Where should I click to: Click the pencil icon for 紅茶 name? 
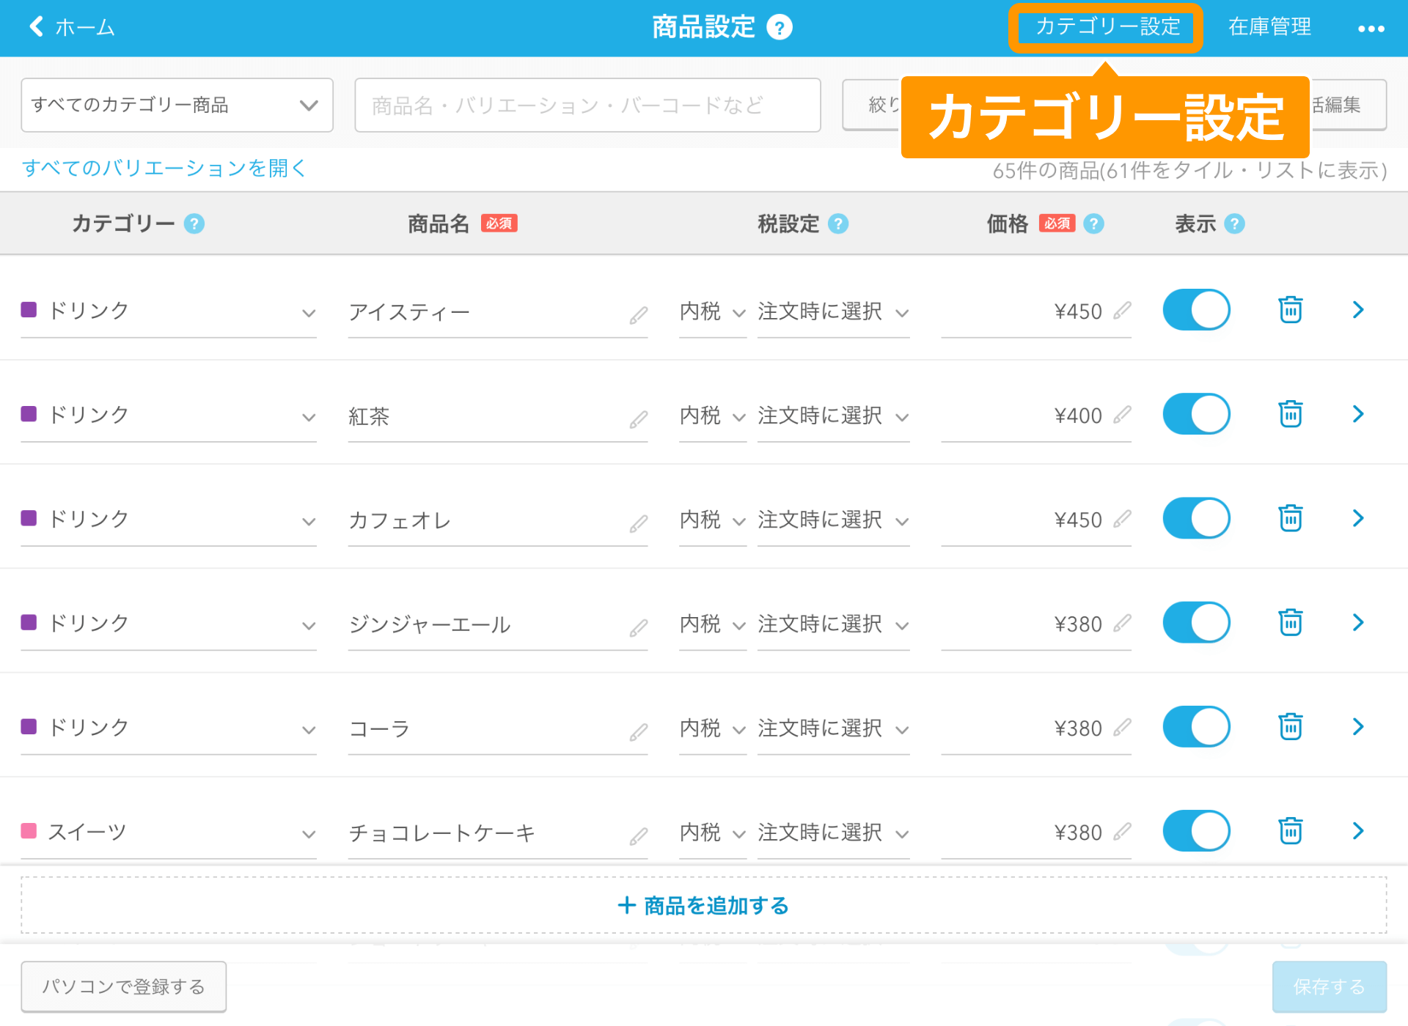pos(638,419)
